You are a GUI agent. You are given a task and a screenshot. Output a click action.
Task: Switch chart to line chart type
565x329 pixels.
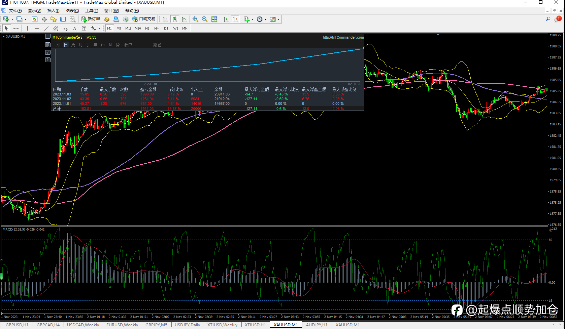184,19
